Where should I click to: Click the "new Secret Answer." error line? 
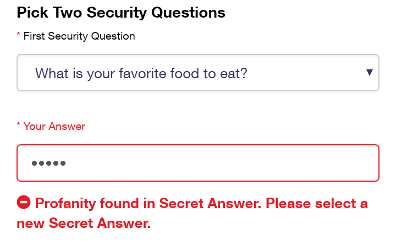coord(84,224)
